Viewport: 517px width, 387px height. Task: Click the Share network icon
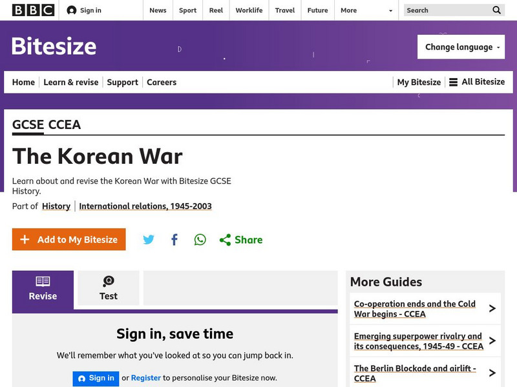pos(225,239)
